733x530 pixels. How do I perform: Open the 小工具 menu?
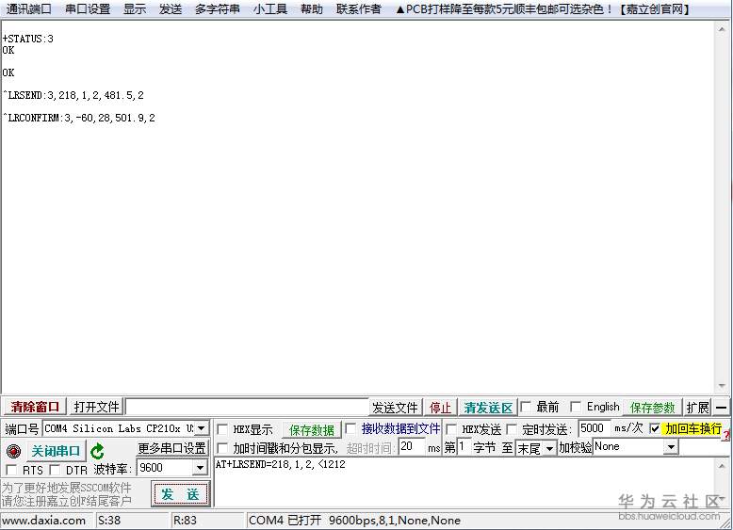pyautogui.click(x=270, y=8)
